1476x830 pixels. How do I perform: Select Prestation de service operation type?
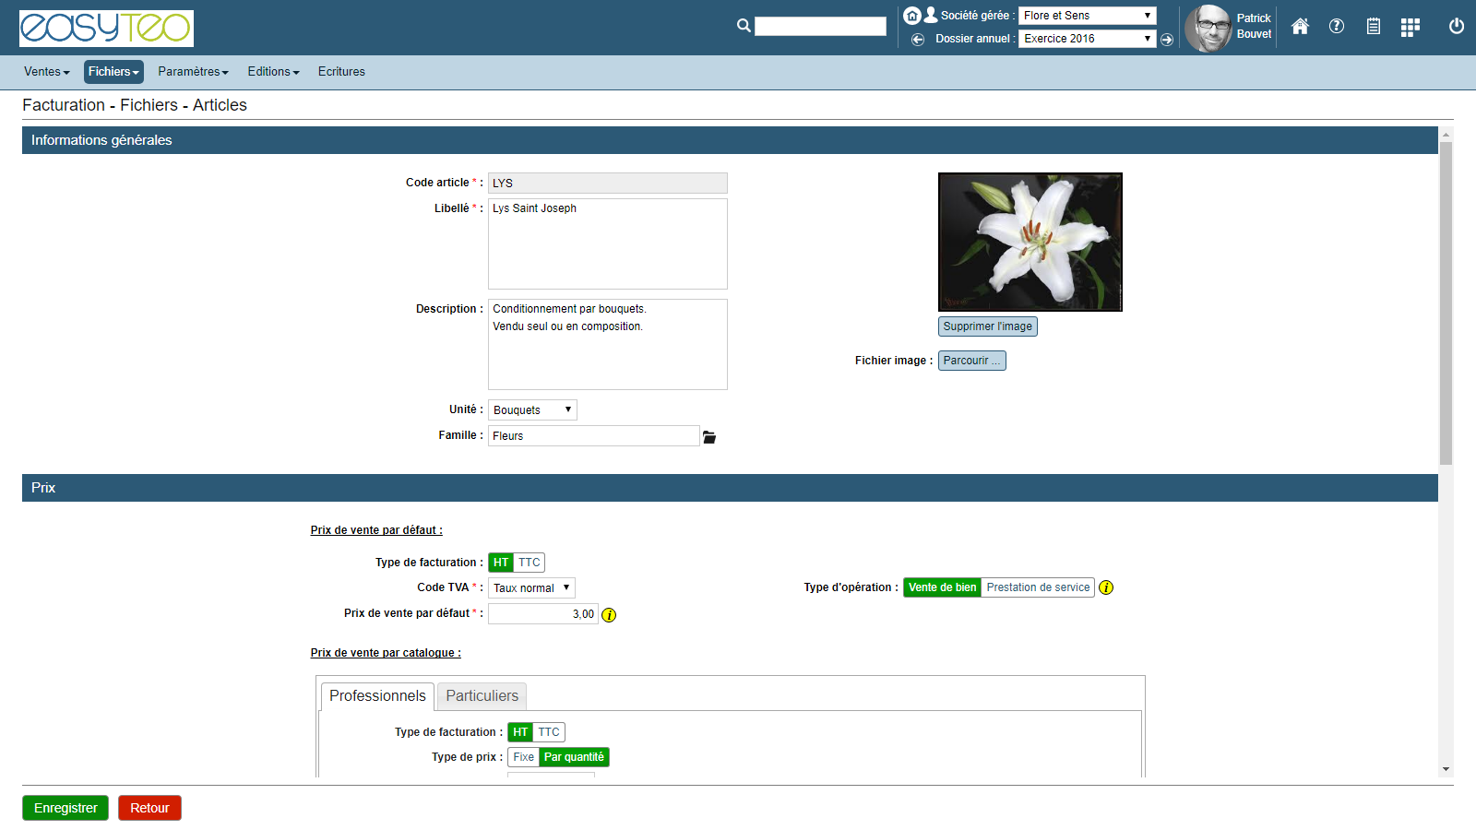point(1038,587)
